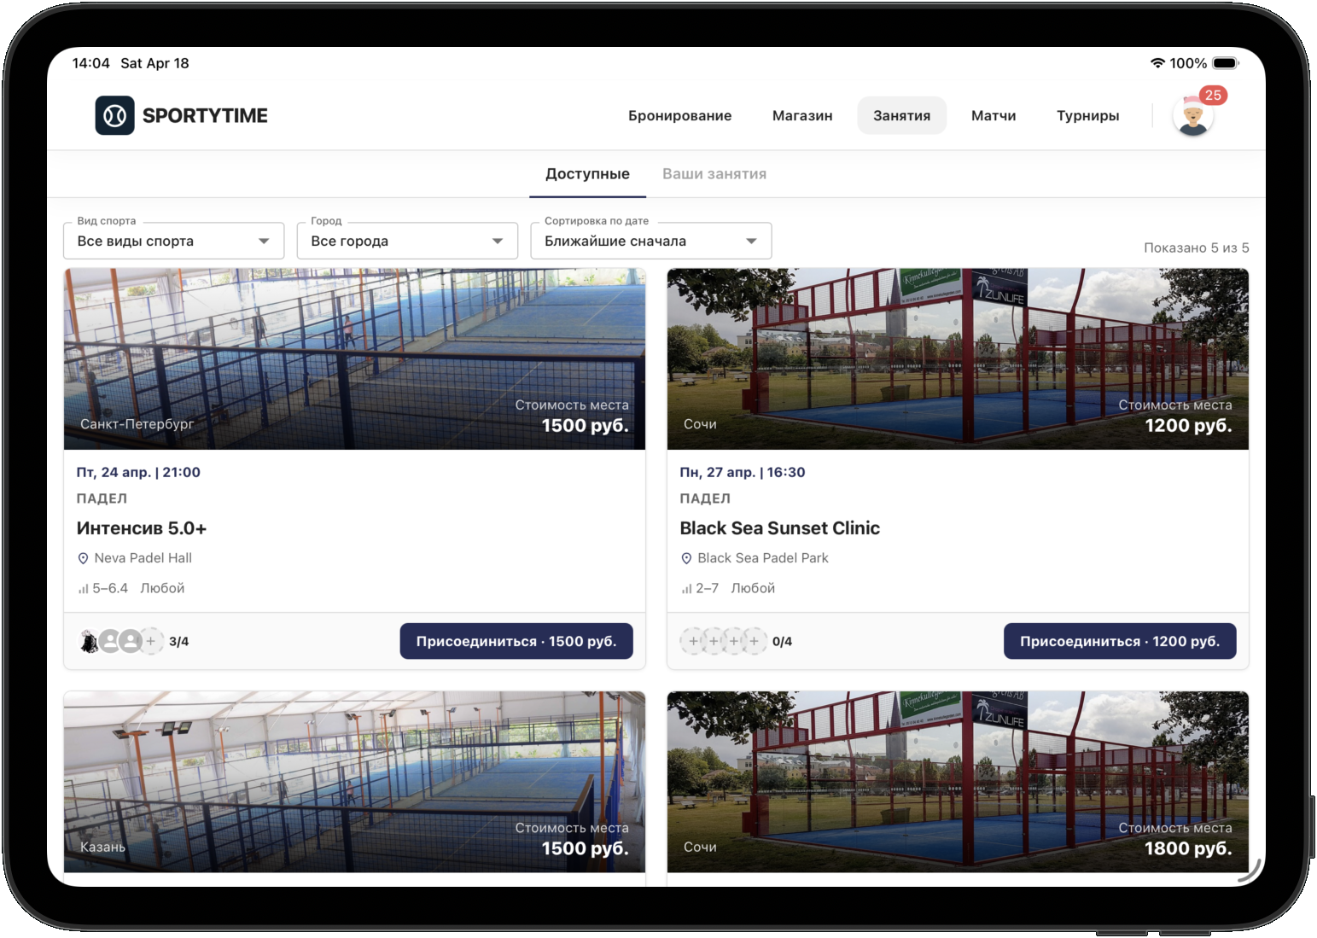This screenshot has height=938, width=1317.
Task: Tap the red notification badge 25
Action: (x=1212, y=96)
